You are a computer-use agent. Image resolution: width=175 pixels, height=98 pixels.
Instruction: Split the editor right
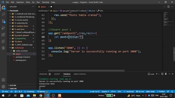coord(168,7)
